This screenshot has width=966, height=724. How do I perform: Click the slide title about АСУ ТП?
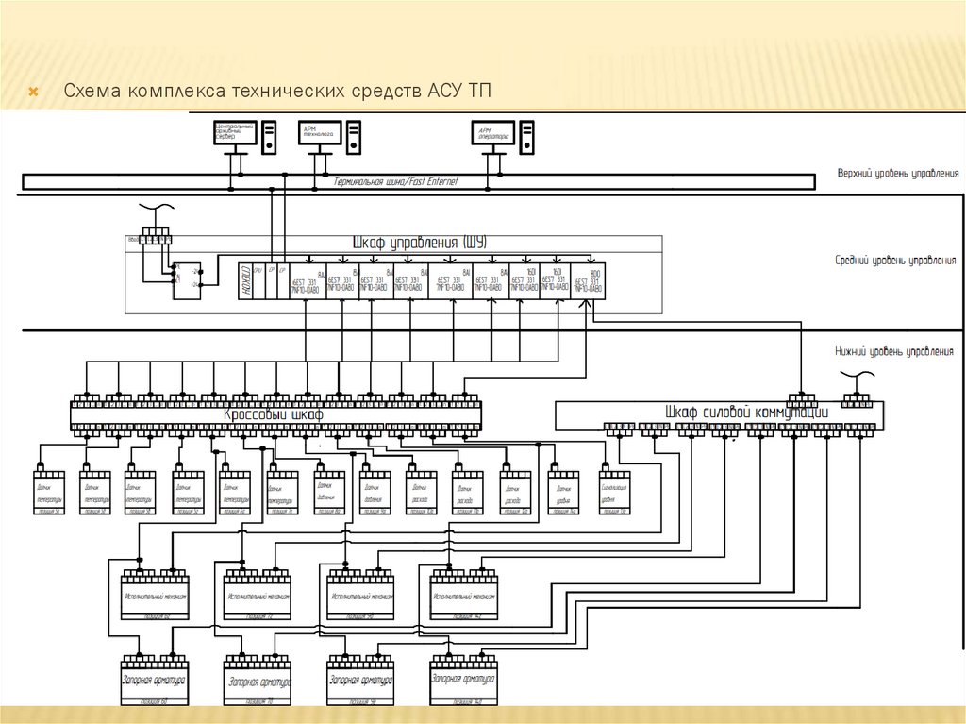pos(277,92)
